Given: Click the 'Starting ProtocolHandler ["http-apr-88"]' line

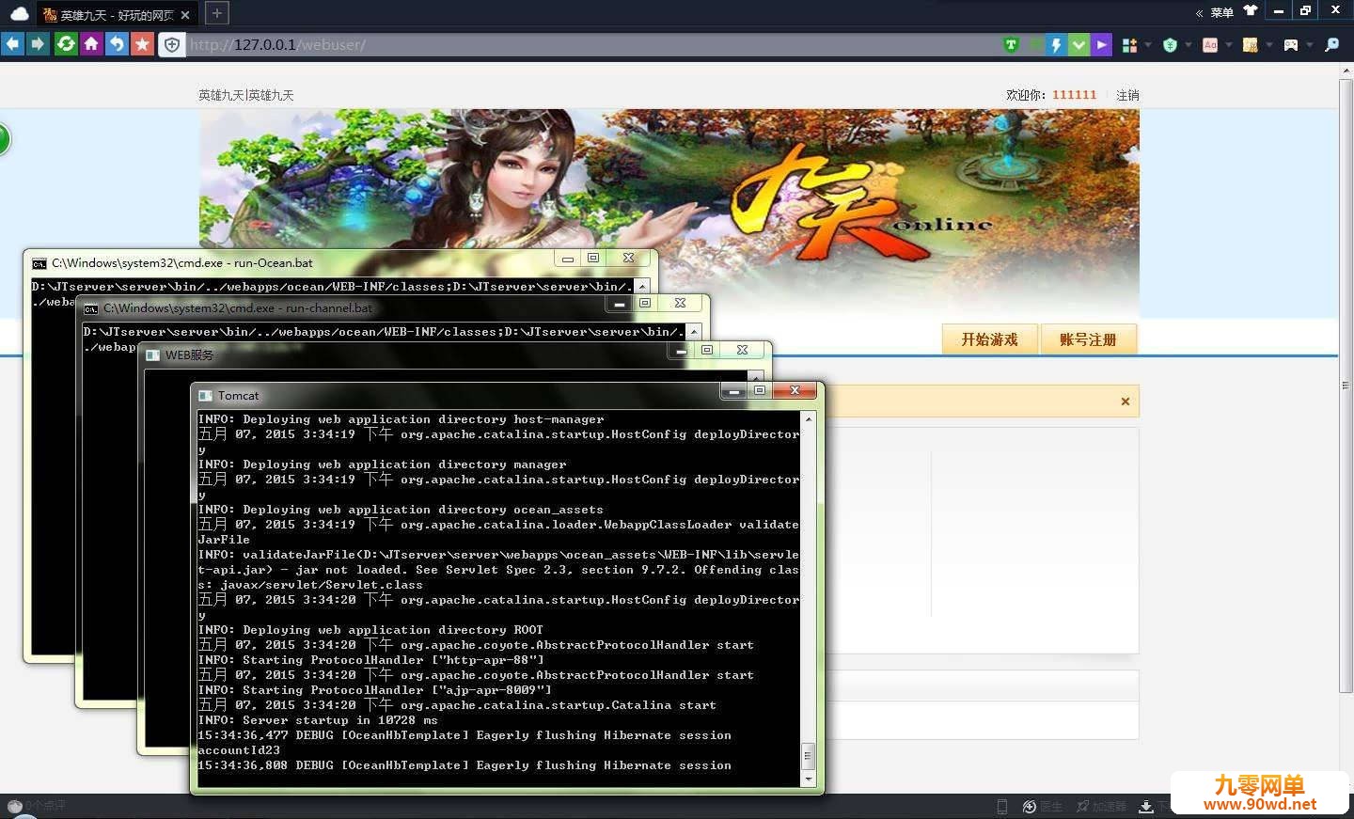Looking at the screenshot, I should point(370,660).
